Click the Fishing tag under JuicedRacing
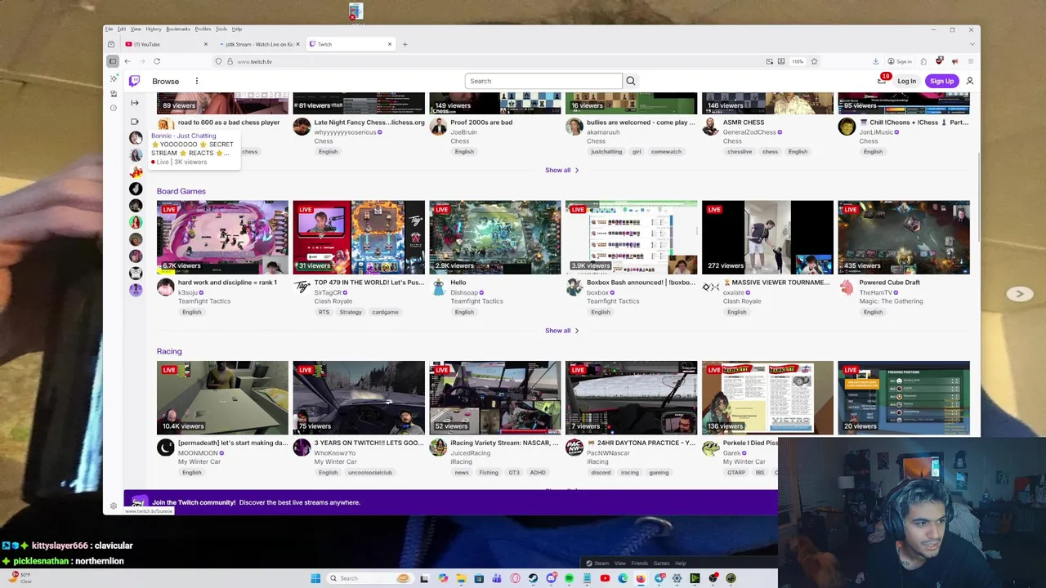Image resolution: width=1046 pixels, height=588 pixels. coord(489,472)
